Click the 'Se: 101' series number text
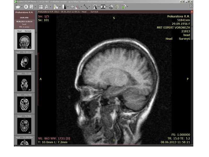This screenshot has height=157, width=209. (x=43, y=20)
